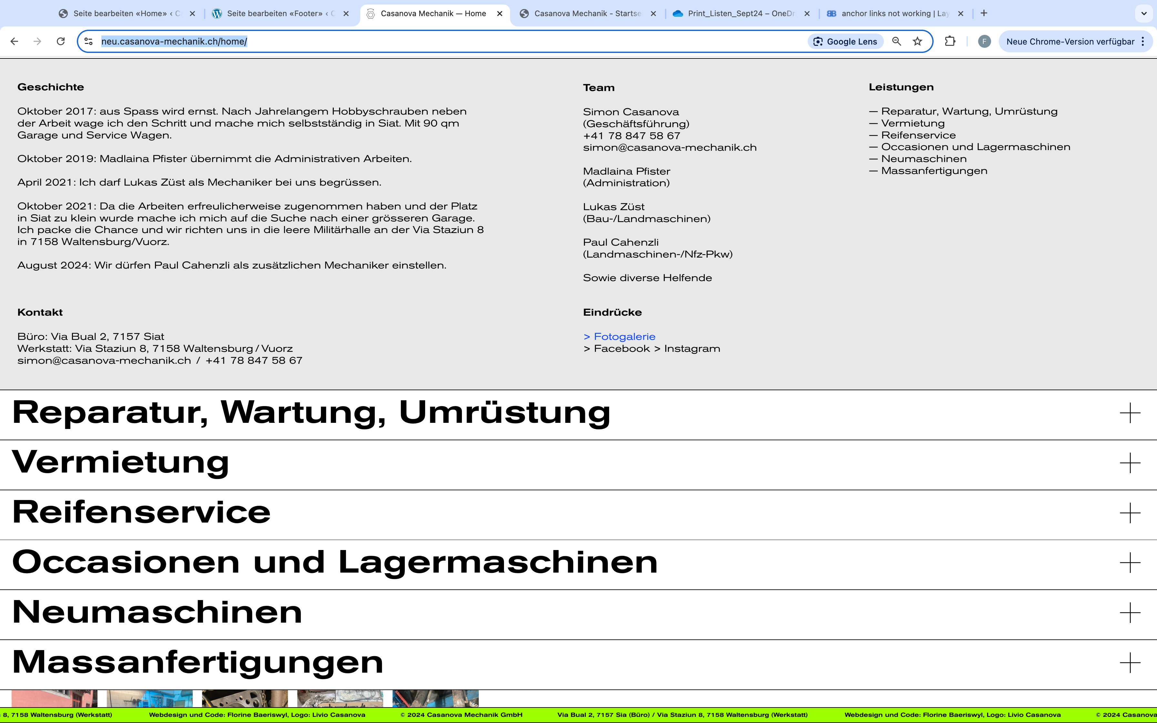The width and height of the screenshot is (1157, 723).
Task: Open the Instagram link
Action: click(x=692, y=349)
